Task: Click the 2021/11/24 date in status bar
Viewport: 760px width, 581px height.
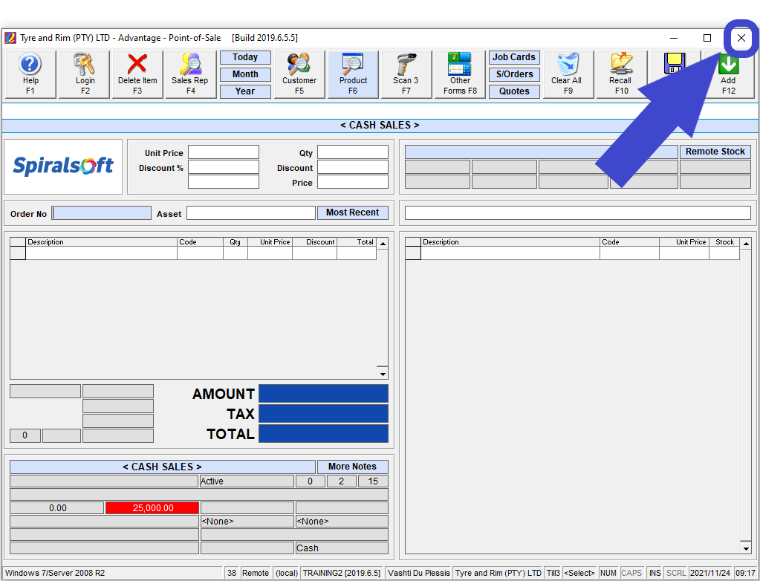Action: [x=710, y=573]
